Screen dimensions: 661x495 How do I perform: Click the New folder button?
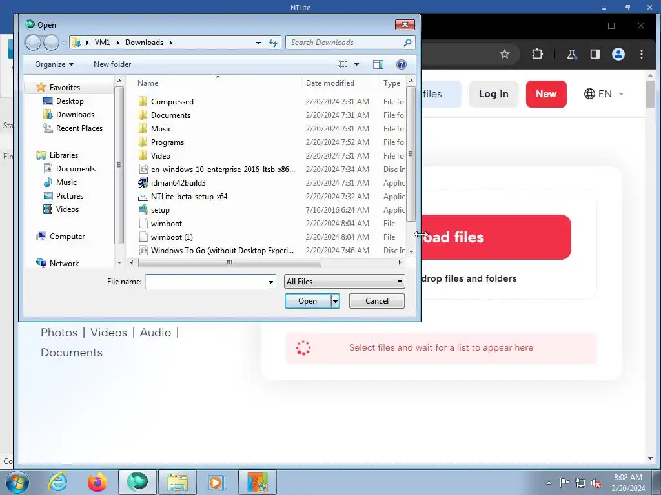click(112, 64)
